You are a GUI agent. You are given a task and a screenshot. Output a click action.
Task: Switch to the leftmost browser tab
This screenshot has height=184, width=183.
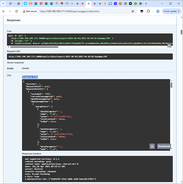pos(10,4)
